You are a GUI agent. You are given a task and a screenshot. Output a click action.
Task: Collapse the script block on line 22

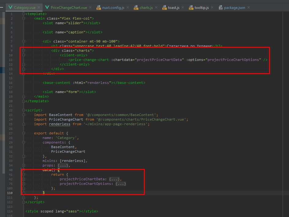[24, 110]
